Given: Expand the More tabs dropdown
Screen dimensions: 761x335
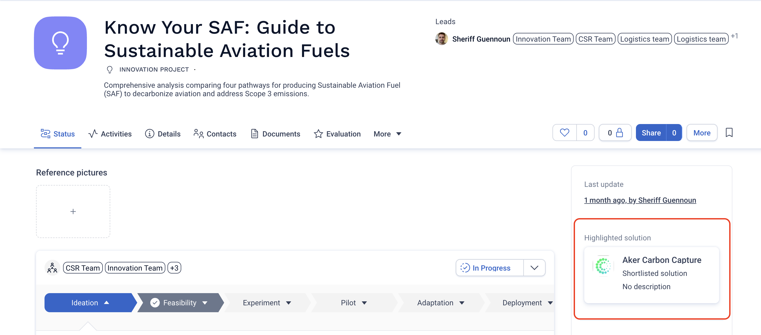Looking at the screenshot, I should (387, 134).
